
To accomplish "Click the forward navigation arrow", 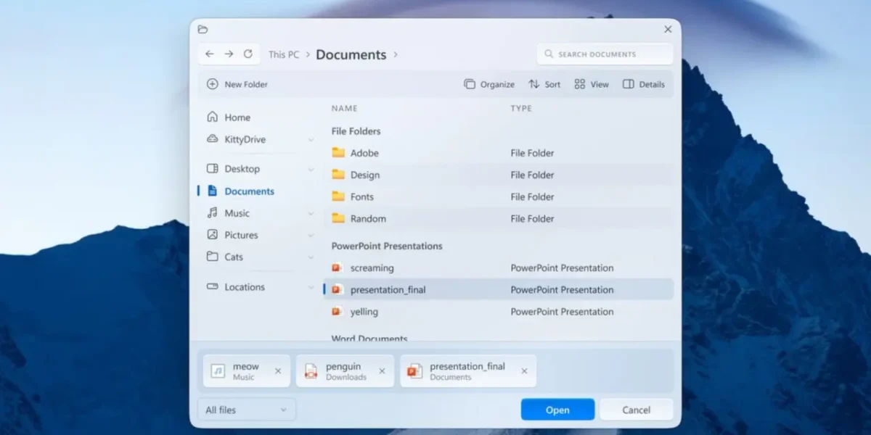I will 229,54.
